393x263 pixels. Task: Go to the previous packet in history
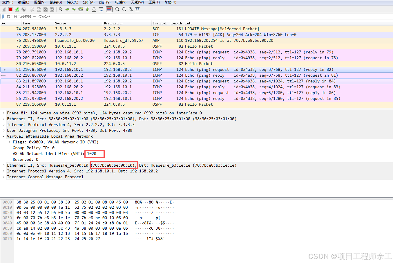[67, 9]
